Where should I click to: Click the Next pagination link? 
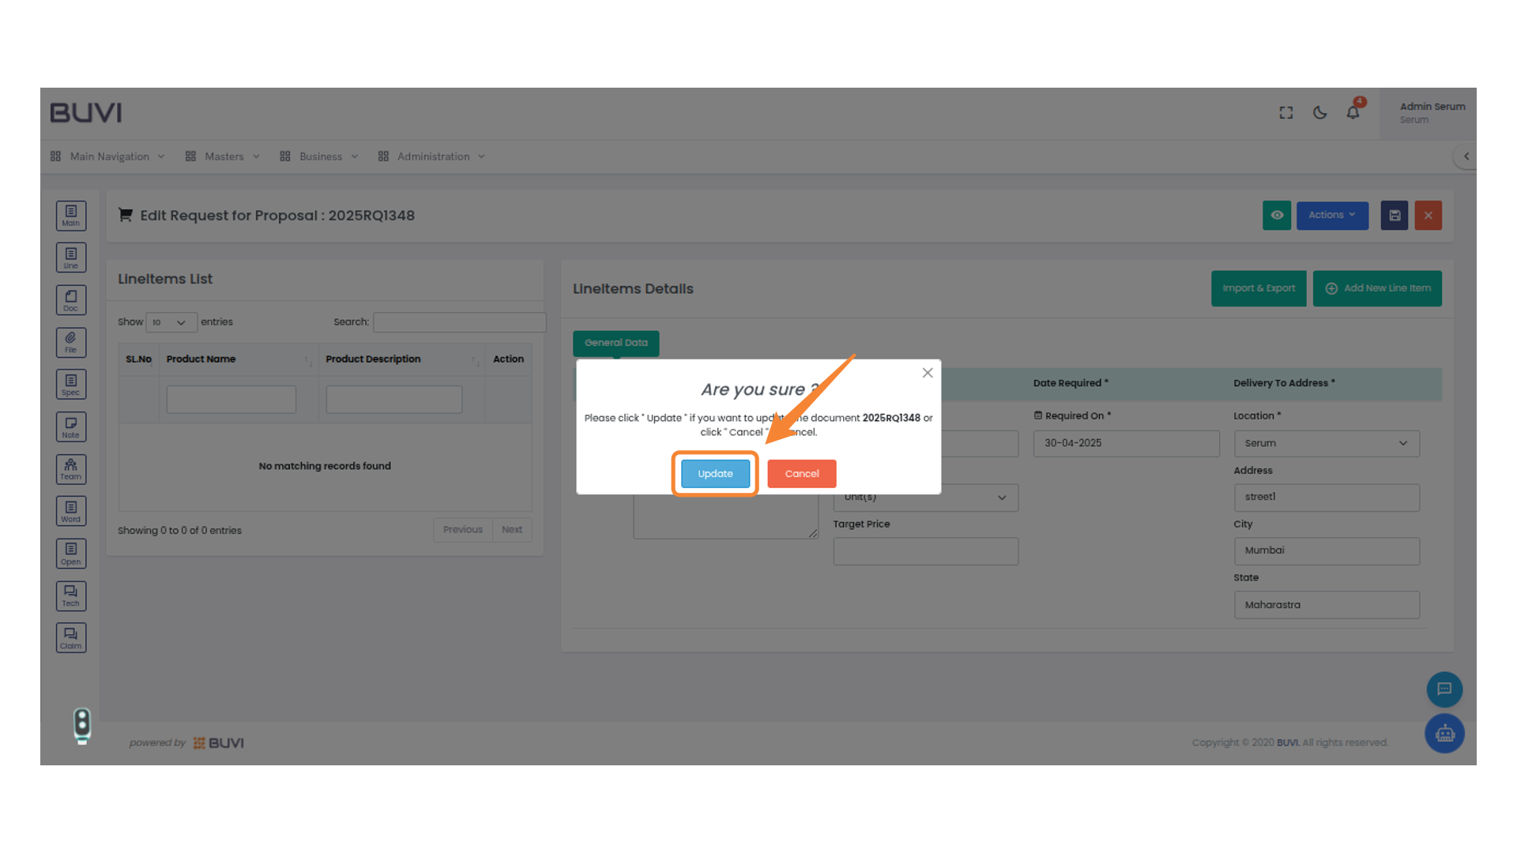click(x=512, y=529)
